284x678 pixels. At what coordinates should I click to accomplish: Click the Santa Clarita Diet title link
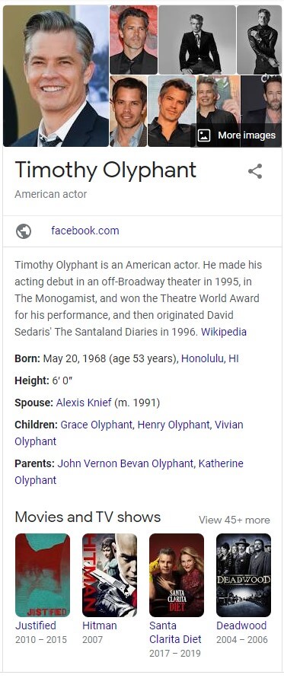point(175,632)
